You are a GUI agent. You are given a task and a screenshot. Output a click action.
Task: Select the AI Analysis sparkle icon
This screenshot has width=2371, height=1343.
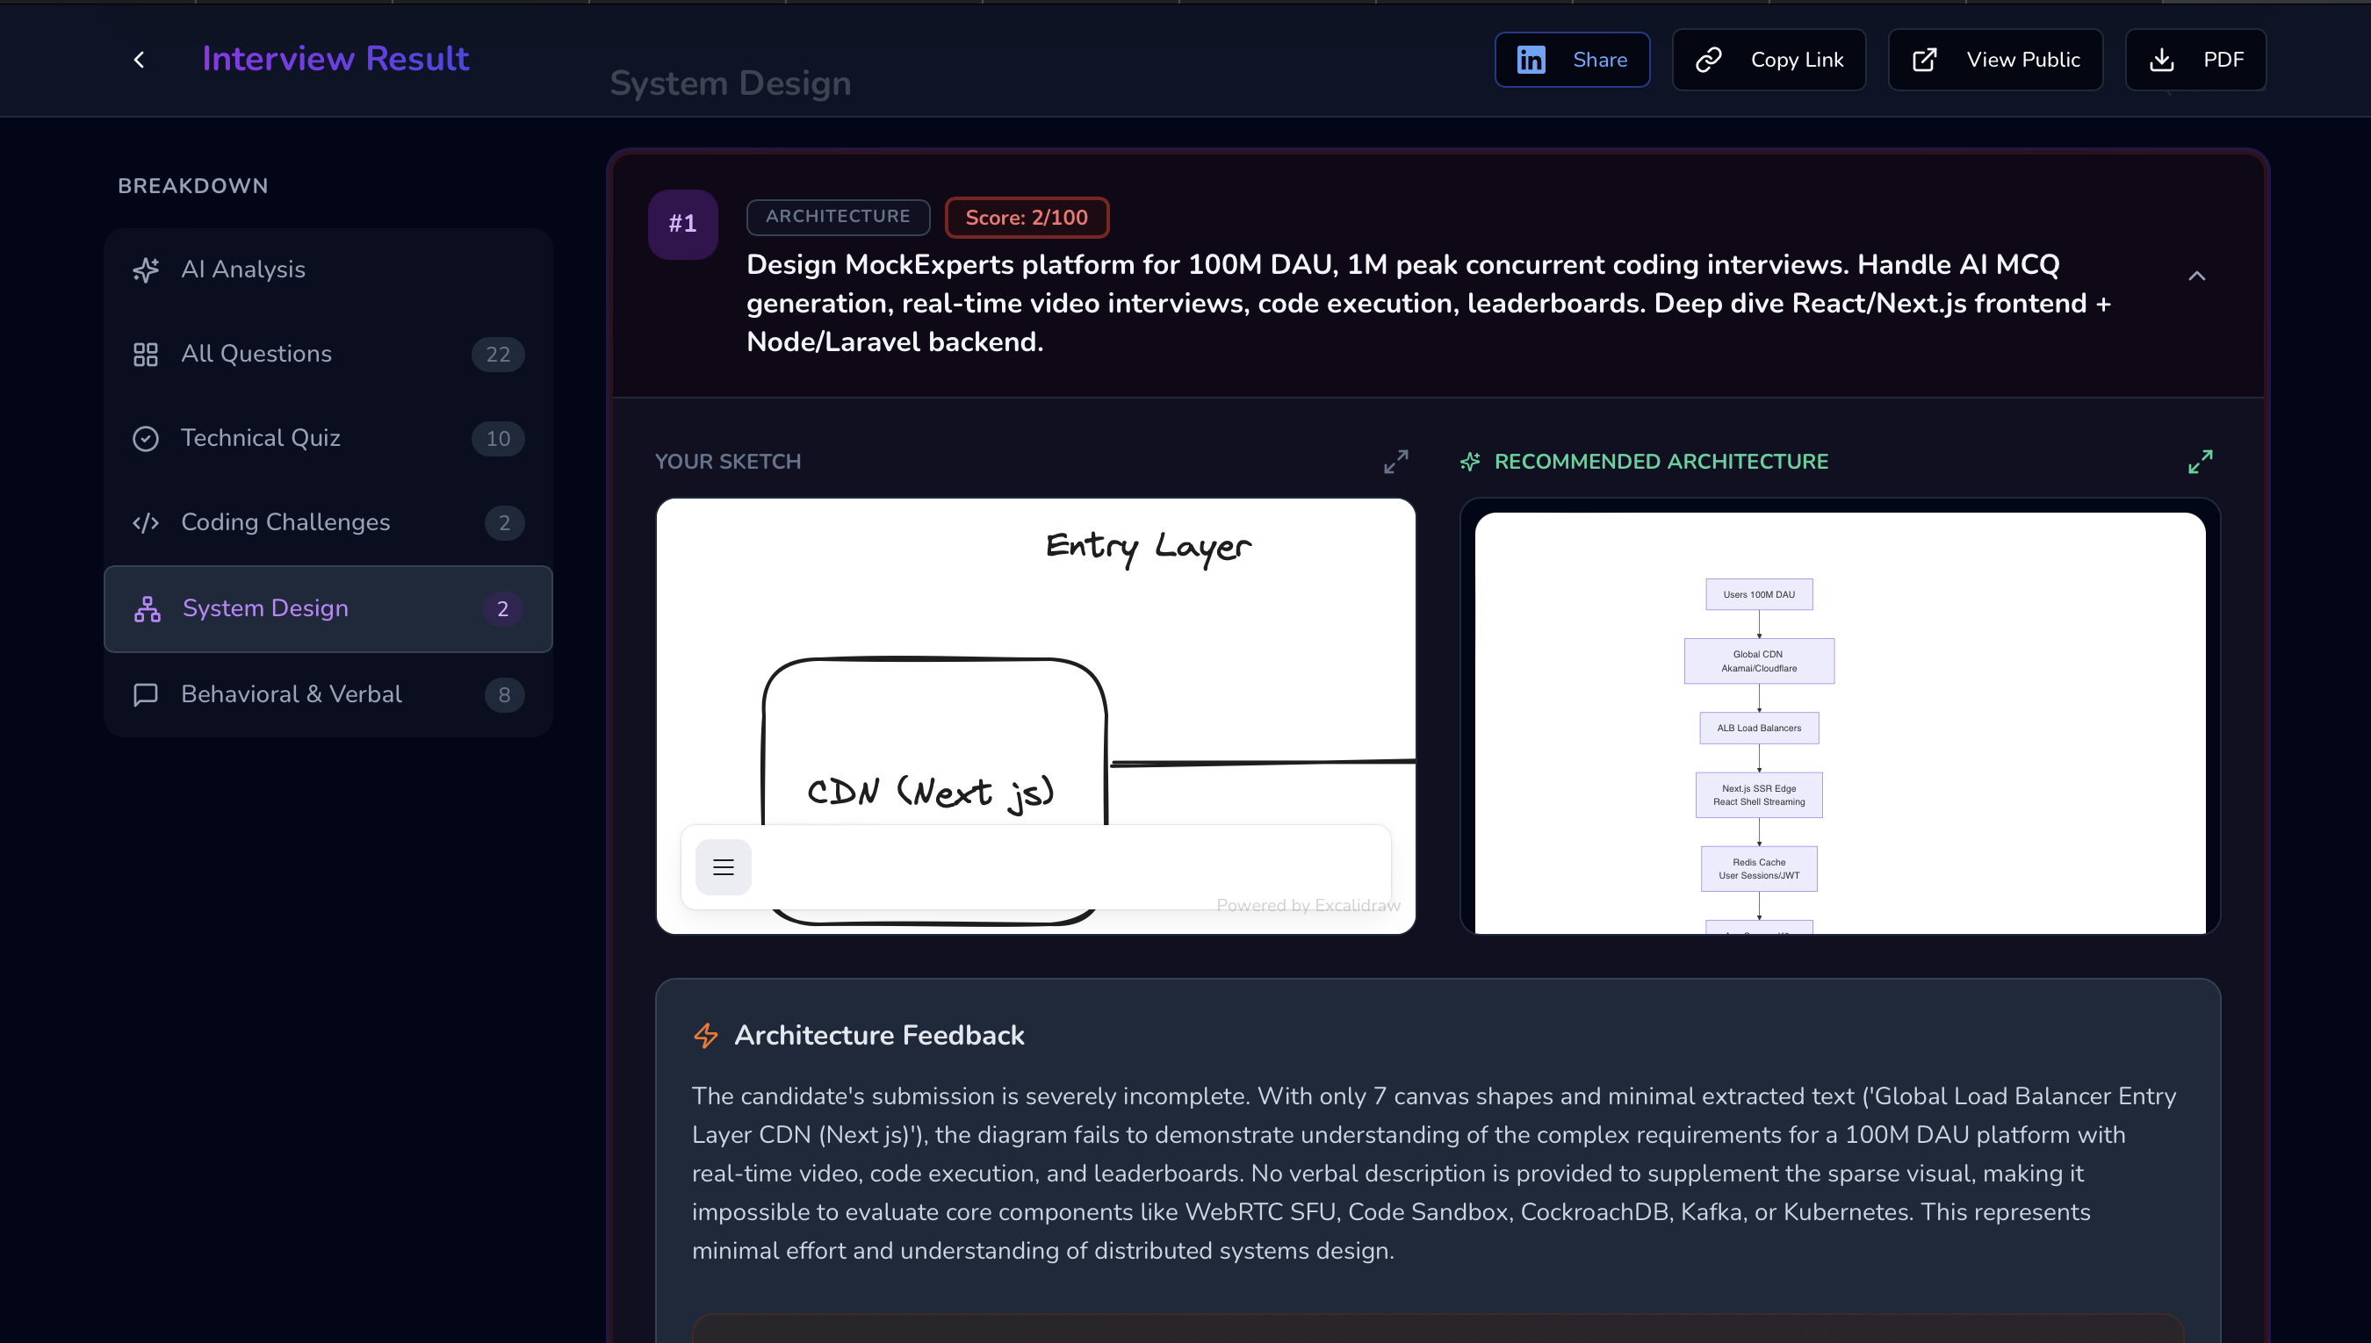tap(147, 269)
